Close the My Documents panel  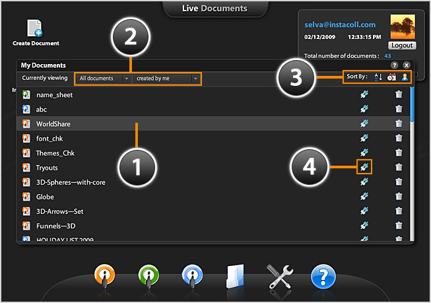tap(407, 65)
